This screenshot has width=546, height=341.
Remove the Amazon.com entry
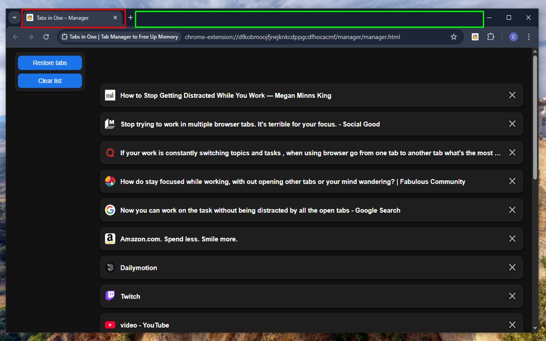[512, 239]
